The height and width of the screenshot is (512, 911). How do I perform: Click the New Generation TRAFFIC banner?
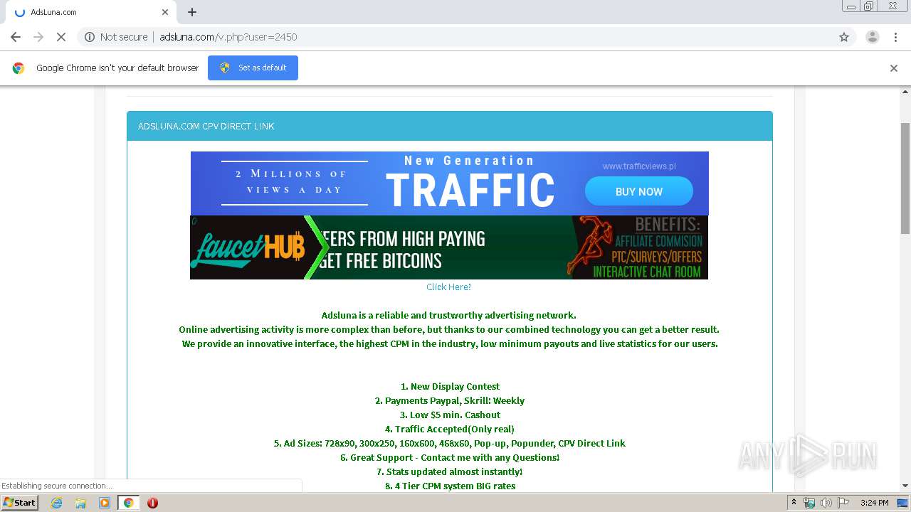point(449,183)
